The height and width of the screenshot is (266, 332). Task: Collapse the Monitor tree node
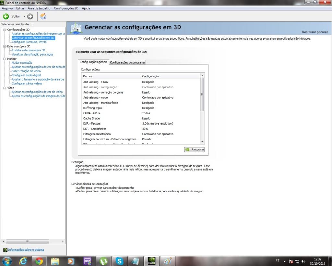pyautogui.click(x=5, y=59)
